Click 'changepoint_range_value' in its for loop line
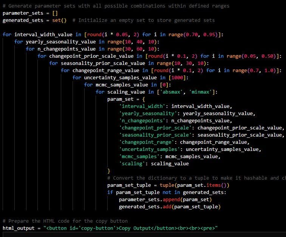This screenshot has width=286, height=237. point(106,71)
